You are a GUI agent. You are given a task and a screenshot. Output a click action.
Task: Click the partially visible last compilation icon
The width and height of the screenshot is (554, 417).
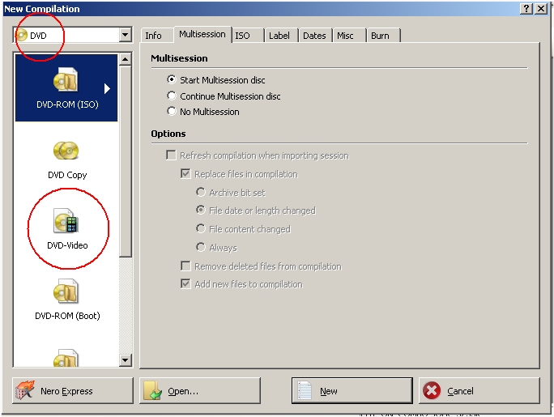coord(66,358)
